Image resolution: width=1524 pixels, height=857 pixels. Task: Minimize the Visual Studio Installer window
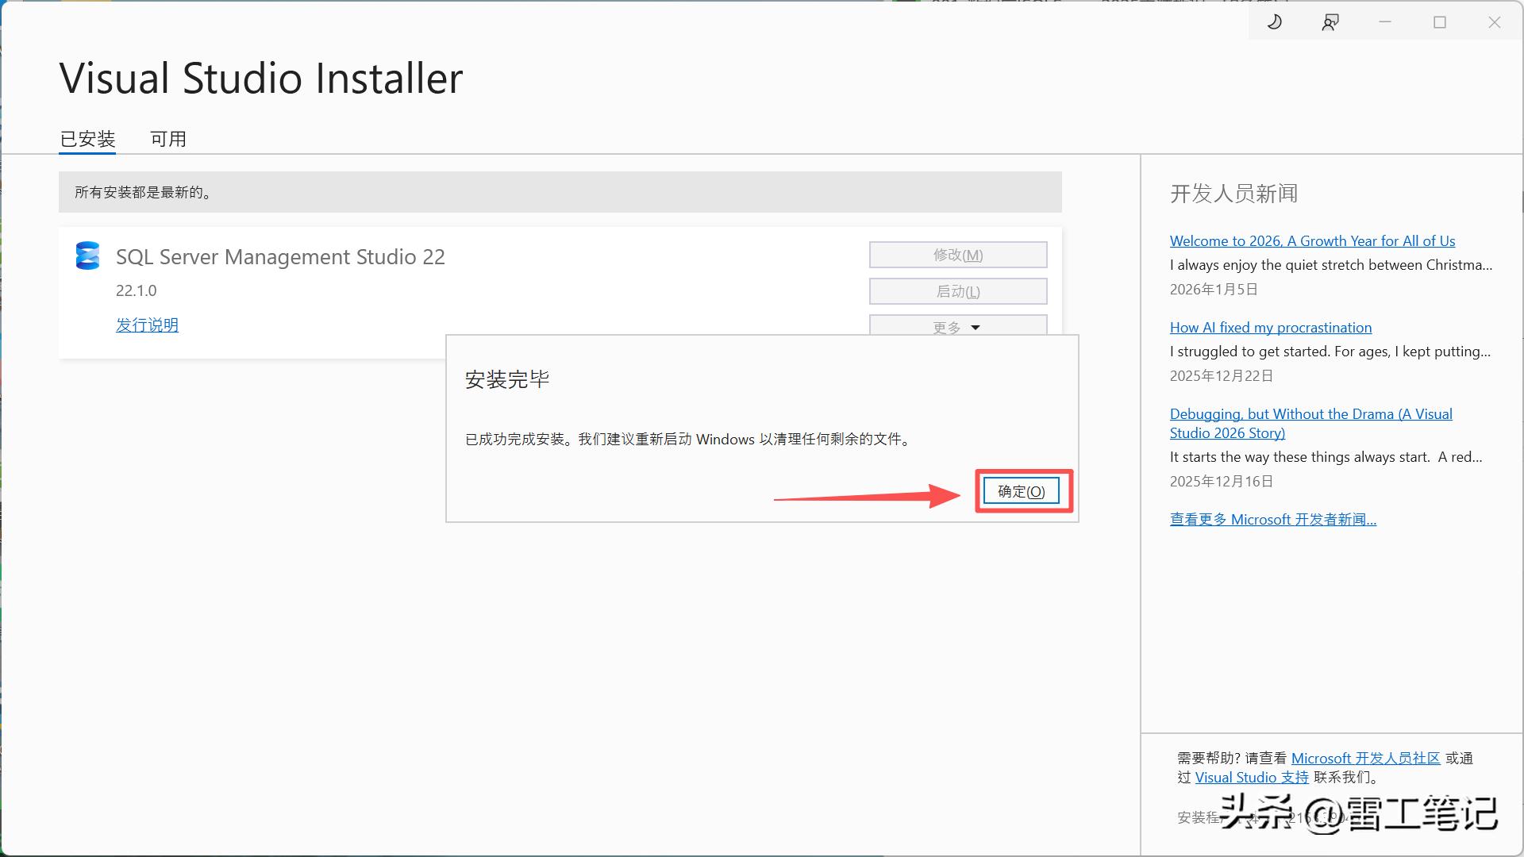click(1385, 22)
